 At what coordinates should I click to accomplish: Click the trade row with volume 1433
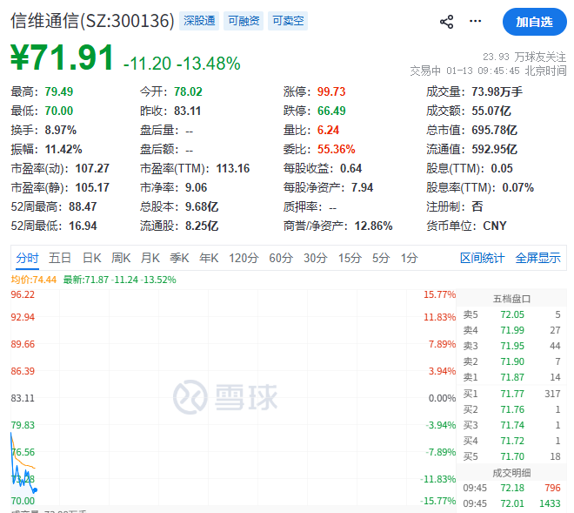click(x=511, y=503)
